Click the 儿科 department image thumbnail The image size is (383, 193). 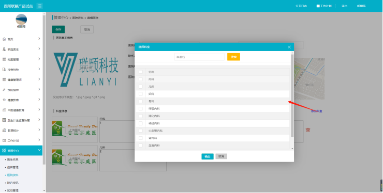75,158
